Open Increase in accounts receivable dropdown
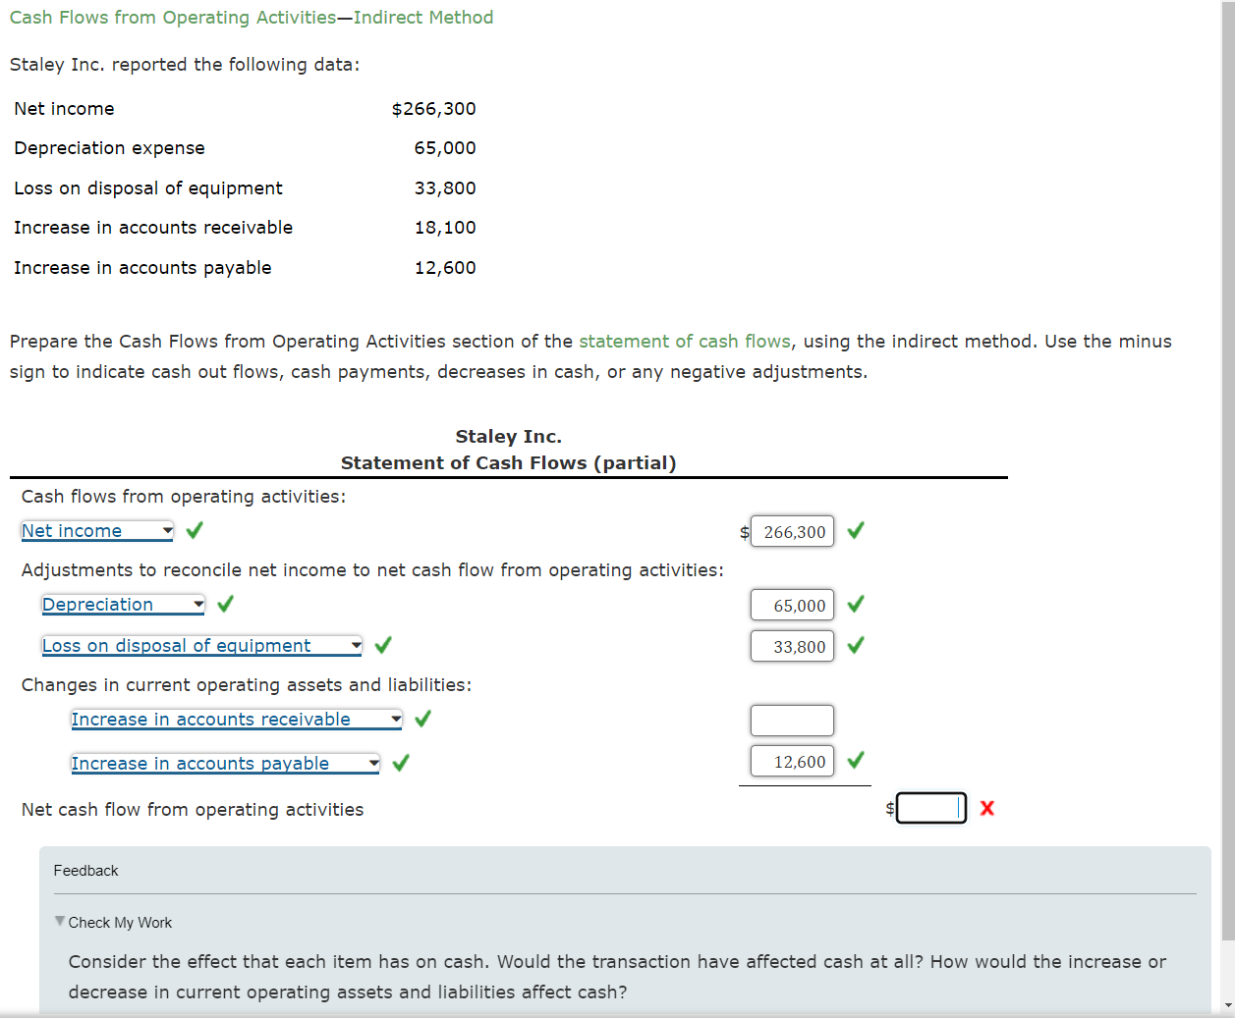The width and height of the screenshot is (1235, 1018). click(x=237, y=720)
